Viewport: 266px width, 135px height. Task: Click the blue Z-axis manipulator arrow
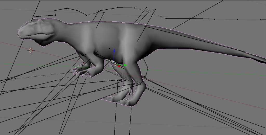click(114, 50)
